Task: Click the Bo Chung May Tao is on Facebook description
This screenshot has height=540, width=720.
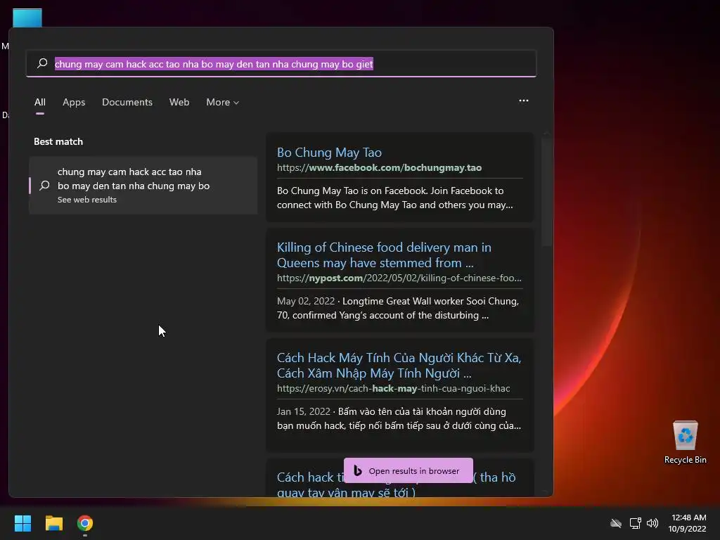Action: 395,198
